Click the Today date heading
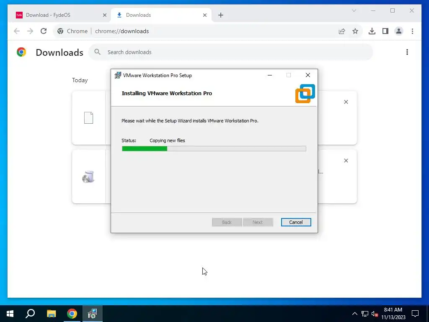The width and height of the screenshot is (429, 322). tap(80, 80)
